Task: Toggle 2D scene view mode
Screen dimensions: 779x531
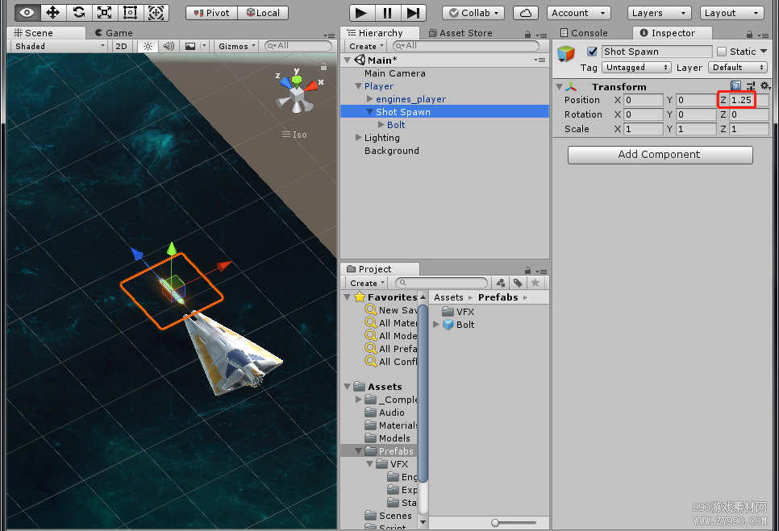Action: point(121,46)
